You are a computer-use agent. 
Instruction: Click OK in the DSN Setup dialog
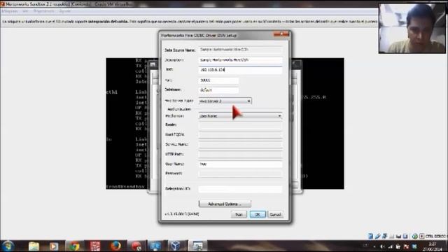[x=258, y=214]
